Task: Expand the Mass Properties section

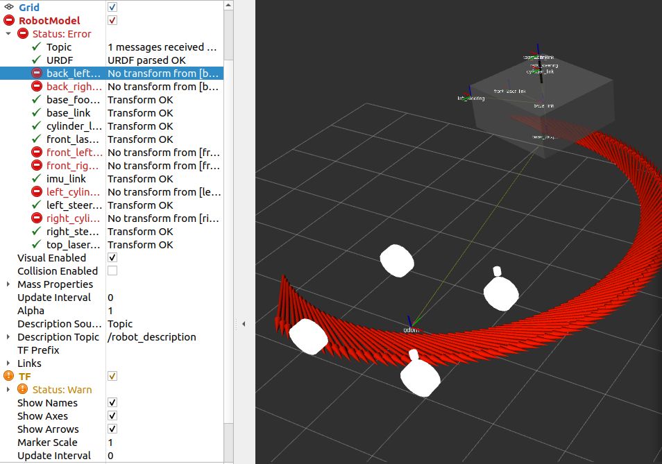Action: (8, 284)
